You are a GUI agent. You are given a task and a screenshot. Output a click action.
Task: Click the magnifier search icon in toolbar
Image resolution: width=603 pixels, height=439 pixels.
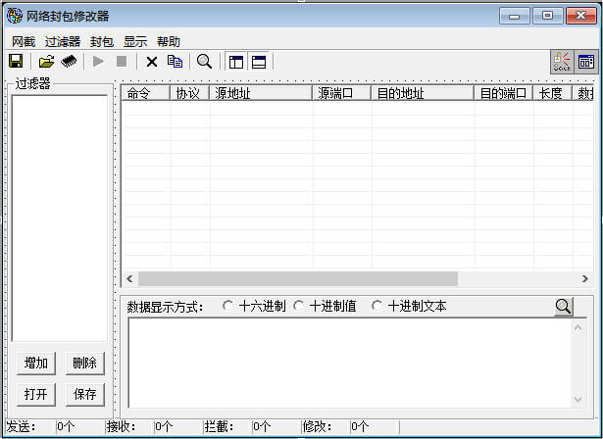pyautogui.click(x=204, y=62)
